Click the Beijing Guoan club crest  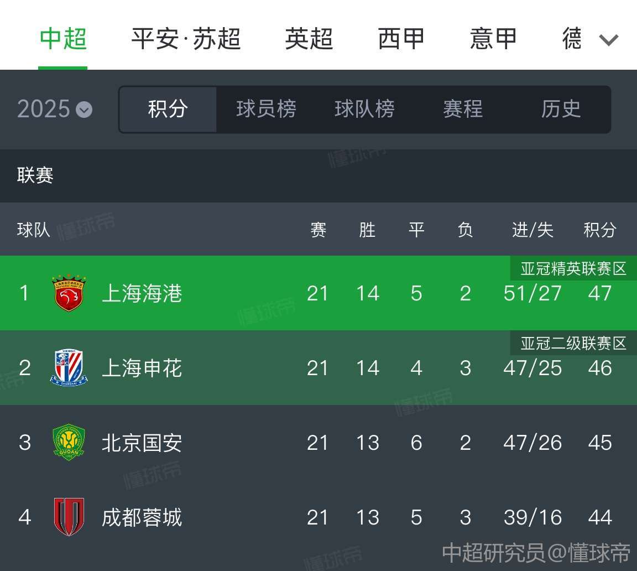[x=69, y=442]
